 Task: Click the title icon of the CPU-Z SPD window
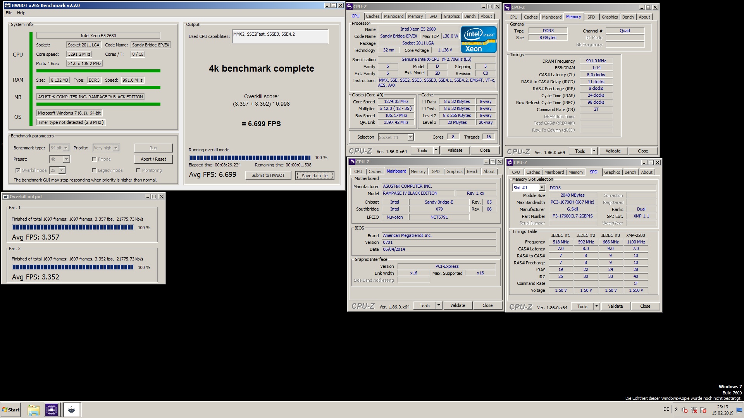510,163
